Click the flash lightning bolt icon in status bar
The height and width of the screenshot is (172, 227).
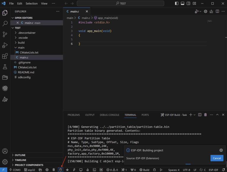click(x=74, y=170)
